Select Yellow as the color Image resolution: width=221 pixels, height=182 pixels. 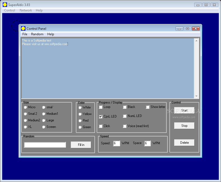click(x=80, y=114)
